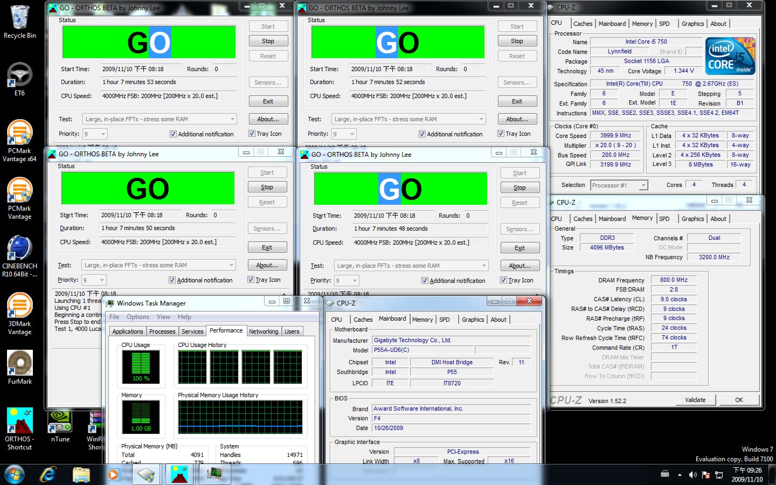
Task: Open the CINEBENCH R10 64Bit desktop shortcut
Action: (x=19, y=257)
